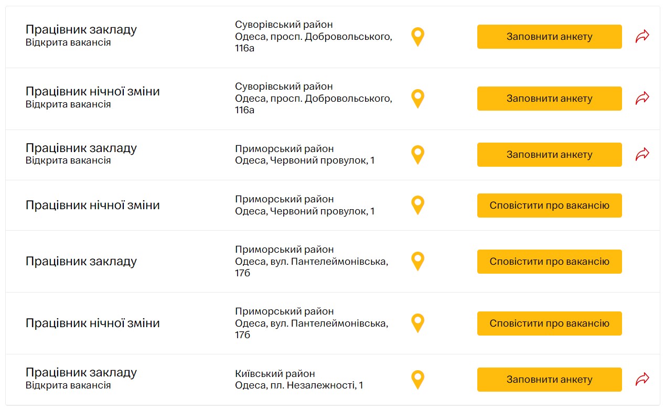Click share arrow for first Працівник закладу vacancy

[x=641, y=36]
